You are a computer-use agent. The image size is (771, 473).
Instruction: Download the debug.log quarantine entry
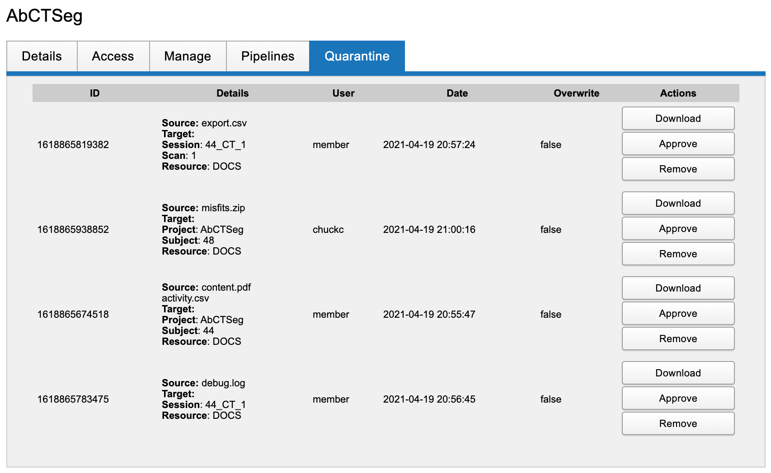pos(677,373)
